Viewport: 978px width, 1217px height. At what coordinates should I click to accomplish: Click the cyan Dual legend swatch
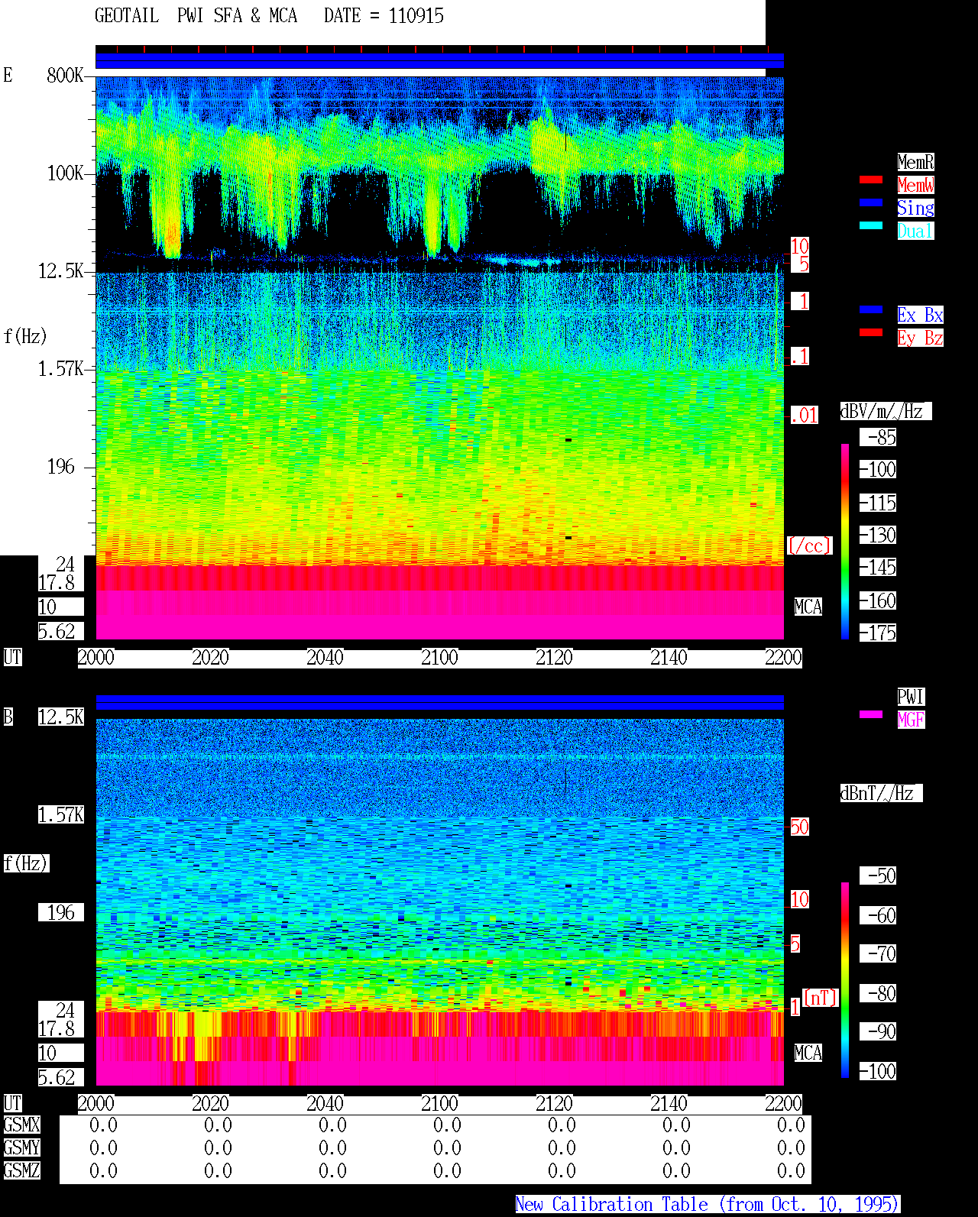[x=871, y=225]
